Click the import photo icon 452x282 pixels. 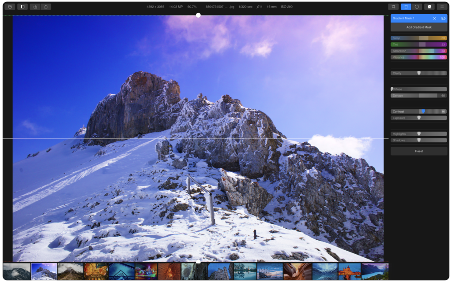click(x=35, y=7)
